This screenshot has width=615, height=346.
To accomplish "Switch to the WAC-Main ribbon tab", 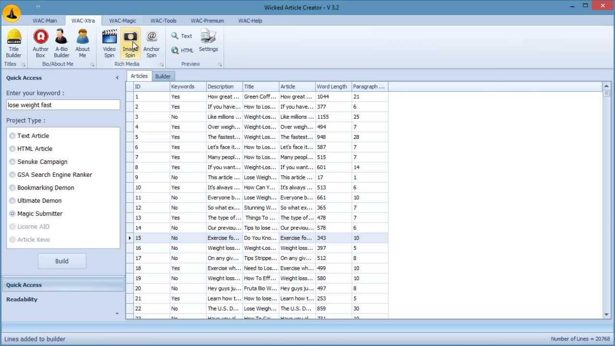I will click(x=45, y=21).
